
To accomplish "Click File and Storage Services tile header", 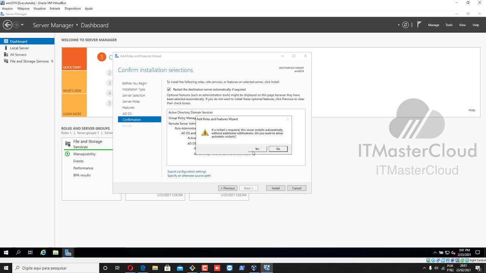I will [x=88, y=144].
